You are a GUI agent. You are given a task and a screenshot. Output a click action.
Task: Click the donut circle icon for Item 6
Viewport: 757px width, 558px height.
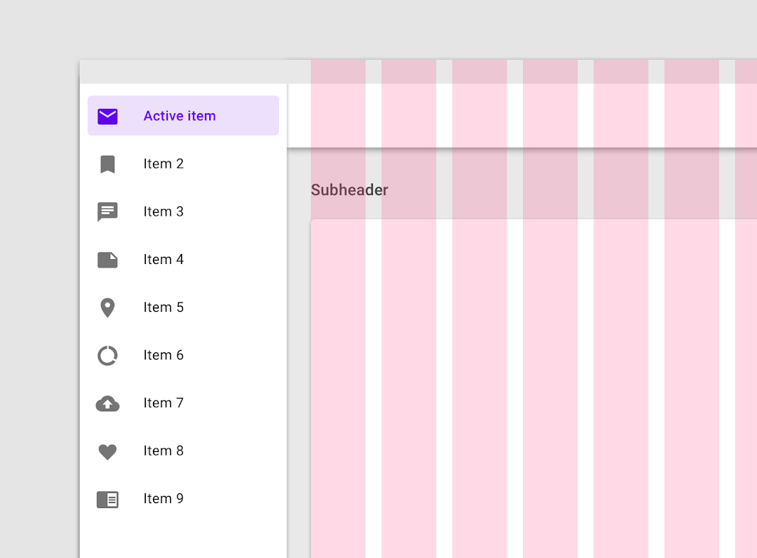click(x=107, y=356)
